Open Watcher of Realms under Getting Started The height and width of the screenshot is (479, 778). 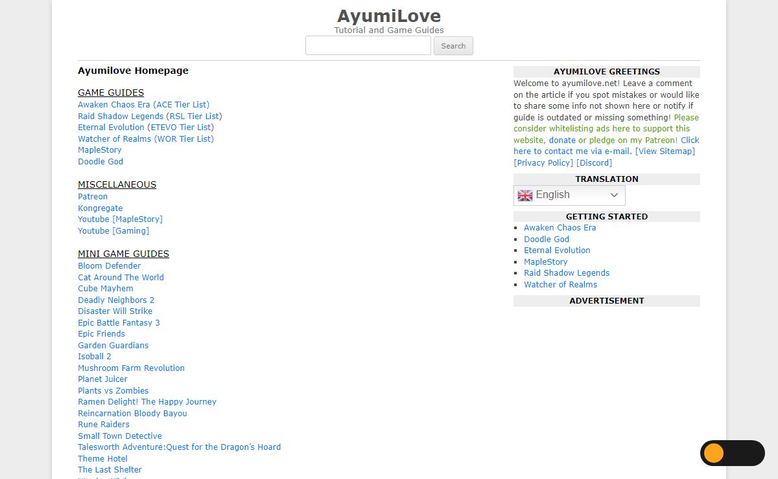(561, 285)
